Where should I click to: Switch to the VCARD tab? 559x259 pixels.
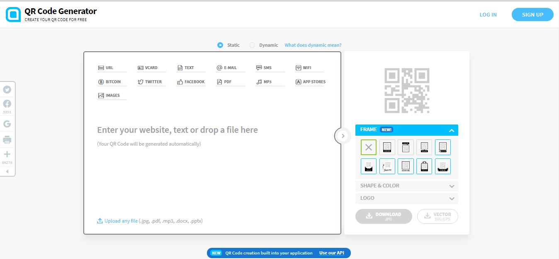coord(151,68)
